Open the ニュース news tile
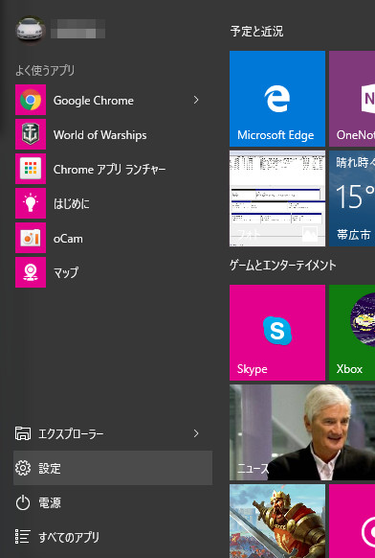The image size is (375, 558). 302,432
